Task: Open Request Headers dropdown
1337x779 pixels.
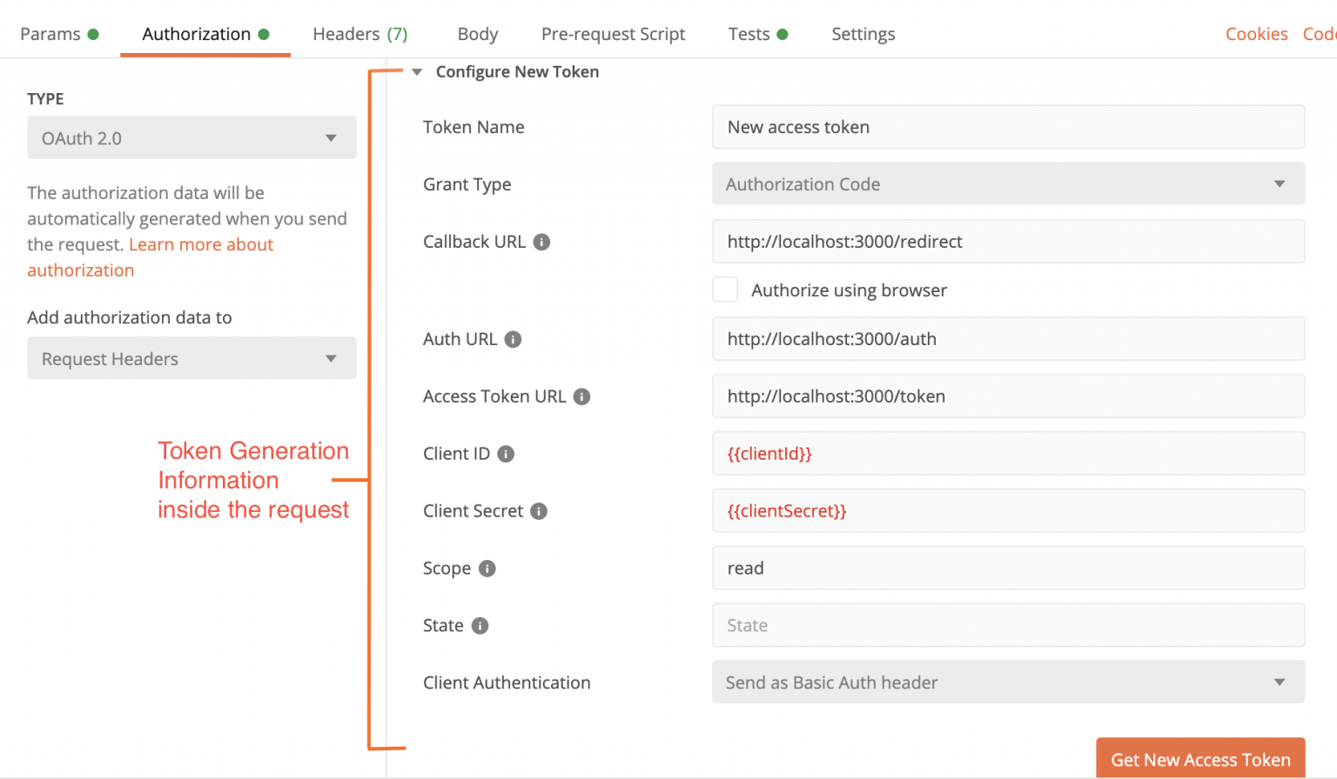Action: [x=191, y=358]
